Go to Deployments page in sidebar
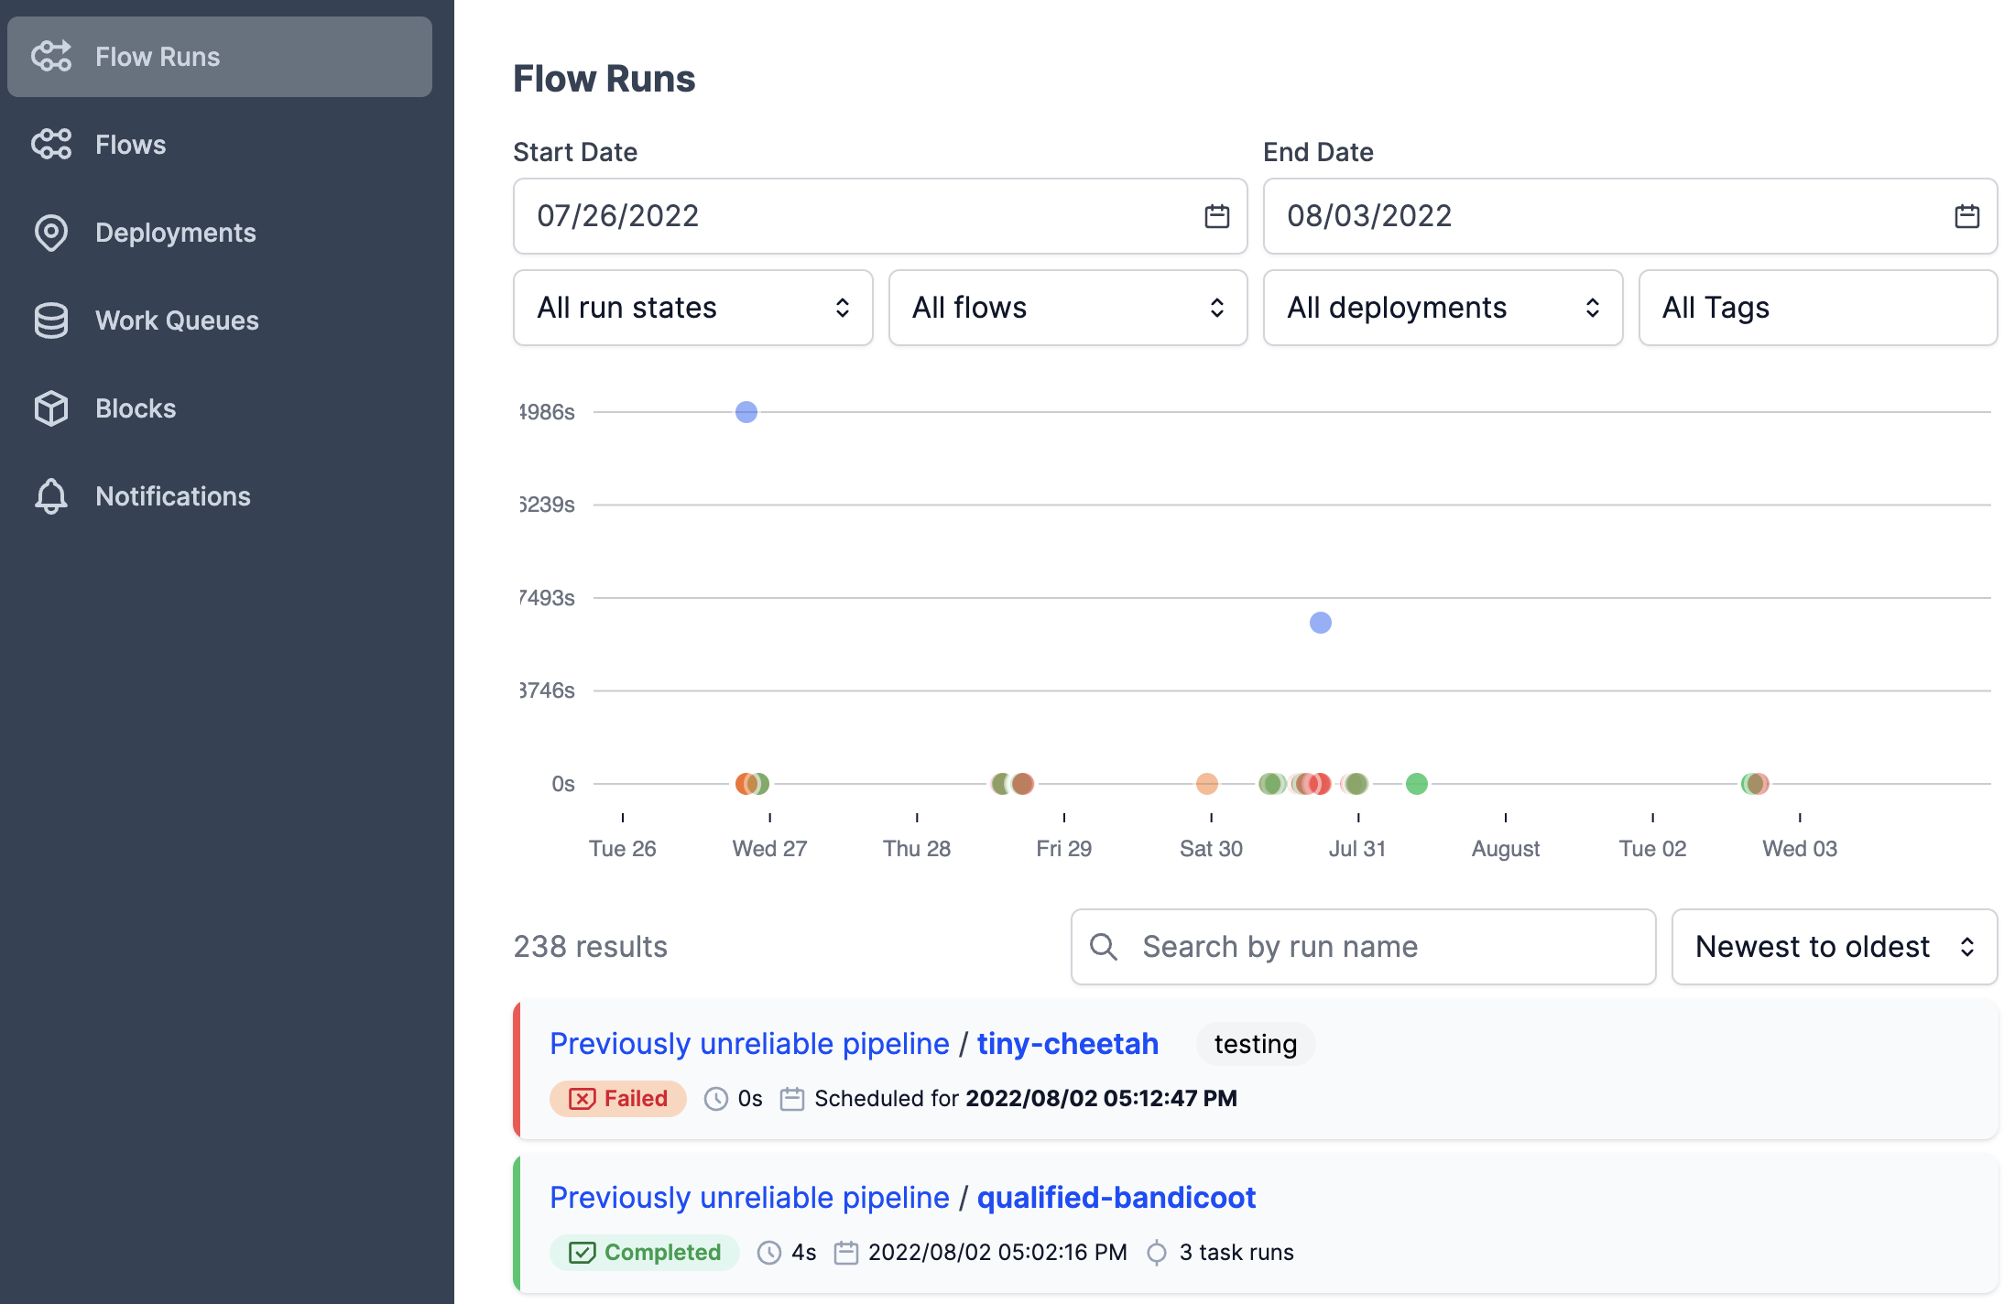The width and height of the screenshot is (2015, 1304). coord(176,233)
